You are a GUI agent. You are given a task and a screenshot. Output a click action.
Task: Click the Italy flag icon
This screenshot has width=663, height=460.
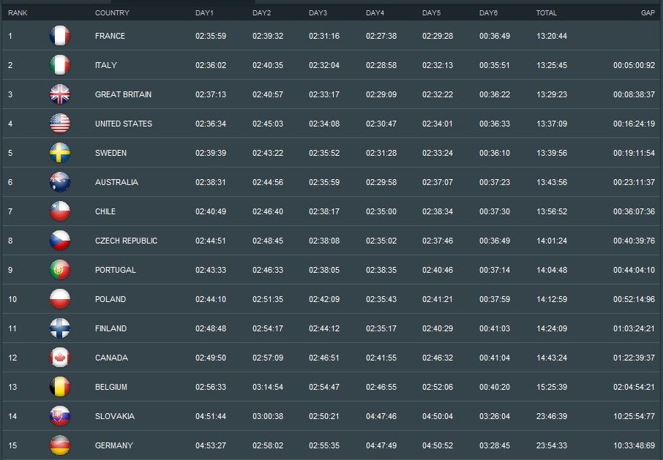pos(60,65)
